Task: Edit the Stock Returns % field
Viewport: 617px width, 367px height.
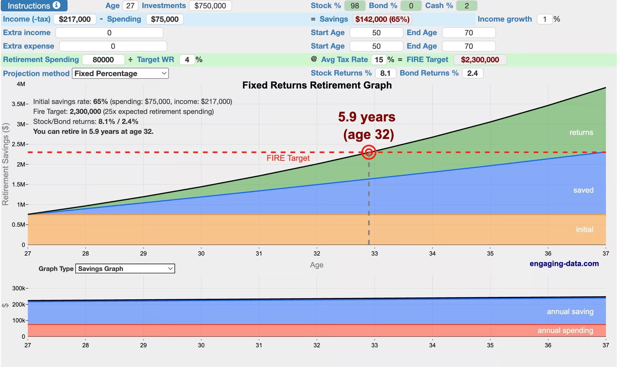Action: tap(385, 73)
